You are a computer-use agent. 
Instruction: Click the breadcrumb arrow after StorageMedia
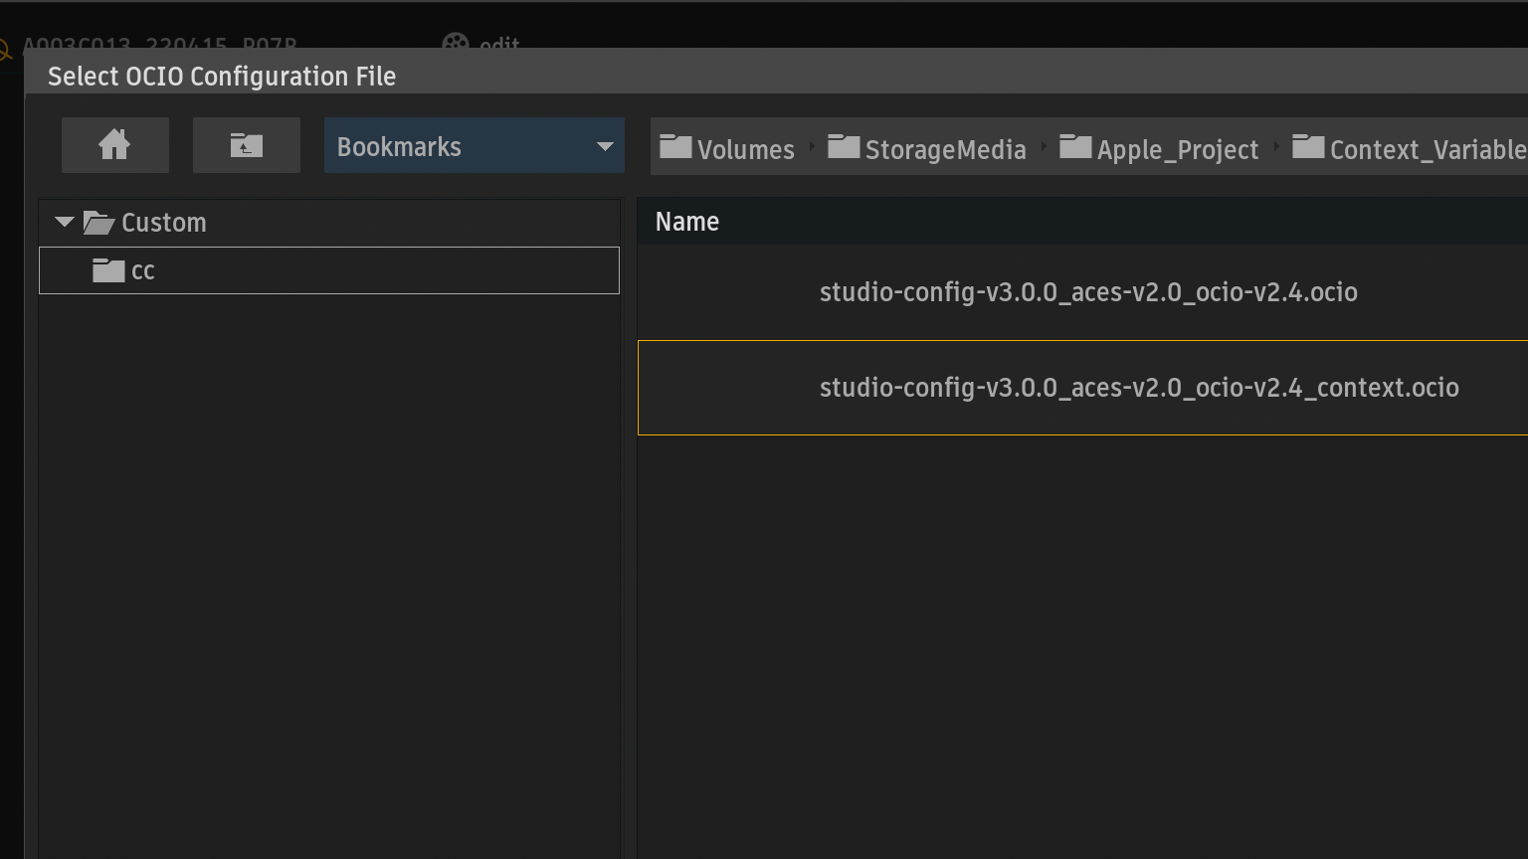tap(1044, 147)
